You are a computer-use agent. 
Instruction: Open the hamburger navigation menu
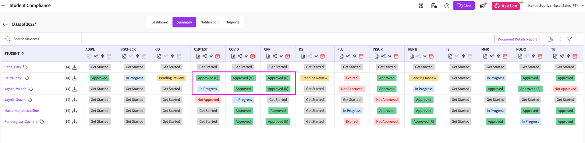3,5
